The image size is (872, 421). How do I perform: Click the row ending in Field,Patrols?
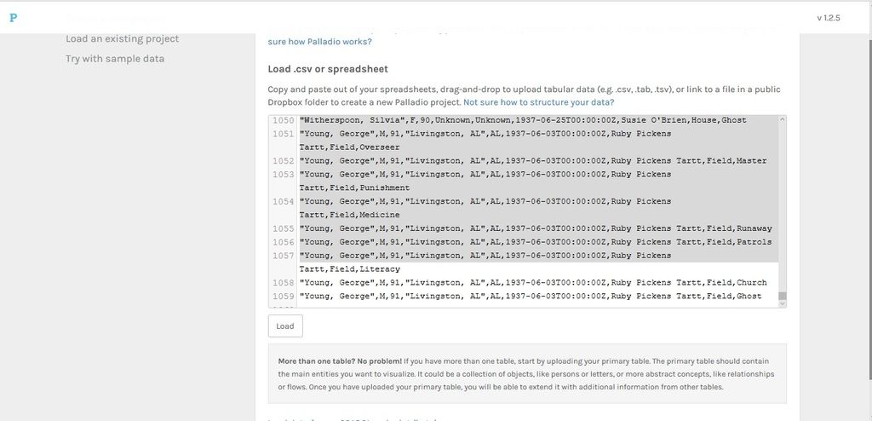pyautogui.click(x=535, y=242)
